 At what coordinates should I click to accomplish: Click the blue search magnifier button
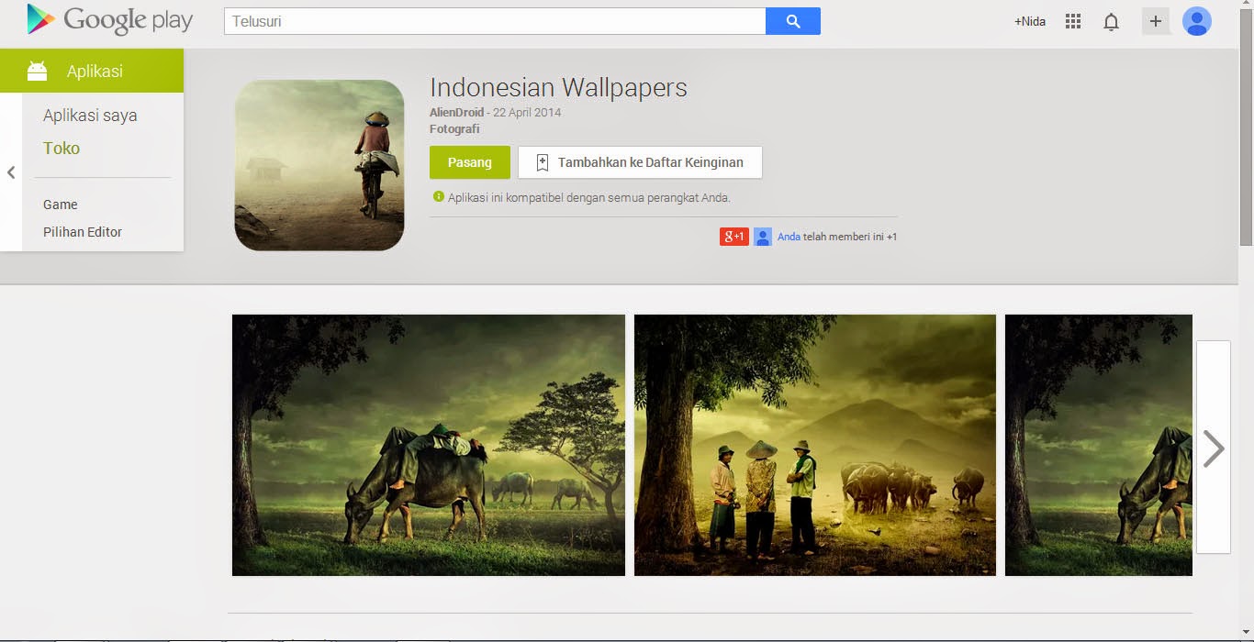[x=793, y=21]
